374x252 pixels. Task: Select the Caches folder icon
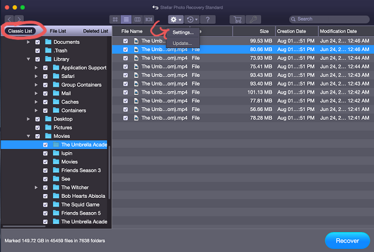56,102
